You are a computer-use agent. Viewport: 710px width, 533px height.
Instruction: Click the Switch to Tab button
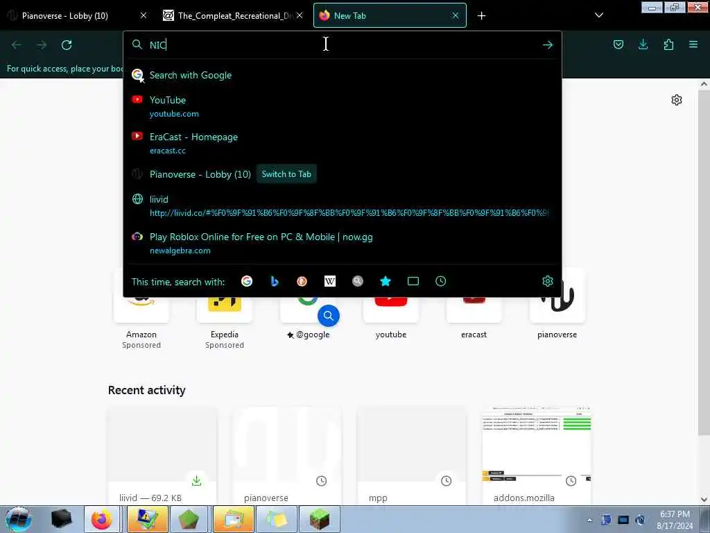286,174
